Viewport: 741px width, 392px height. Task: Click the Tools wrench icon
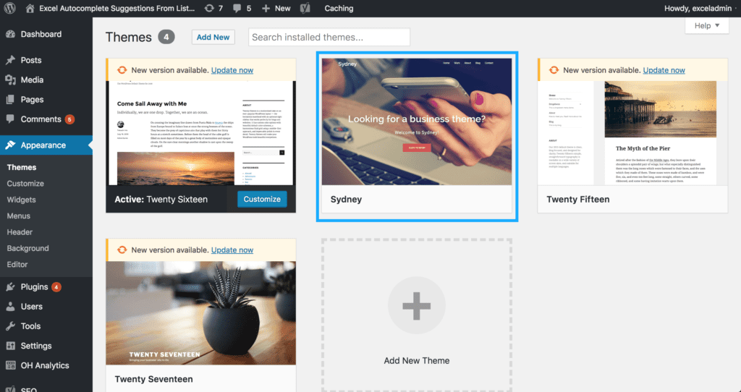[x=10, y=326]
